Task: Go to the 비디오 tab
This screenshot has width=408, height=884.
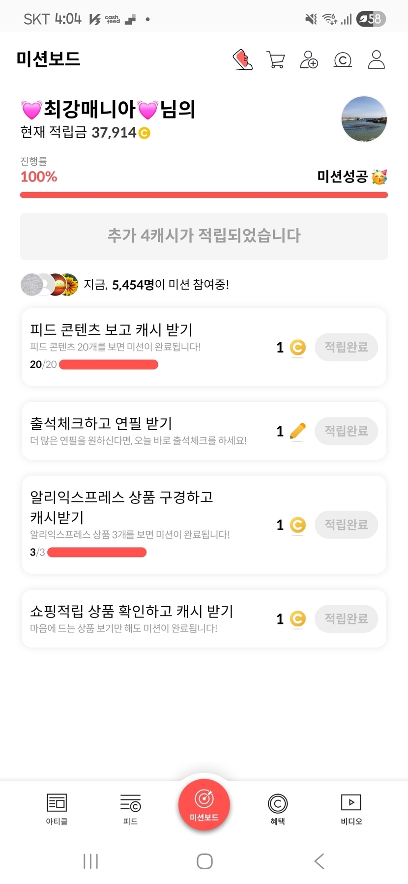Action: [351, 808]
